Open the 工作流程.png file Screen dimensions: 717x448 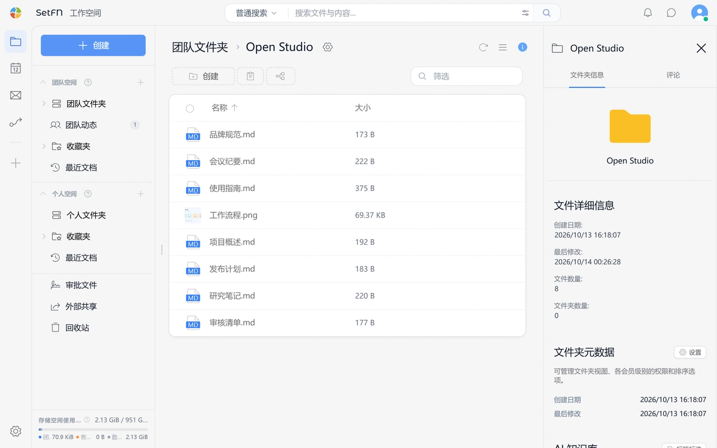tap(234, 215)
